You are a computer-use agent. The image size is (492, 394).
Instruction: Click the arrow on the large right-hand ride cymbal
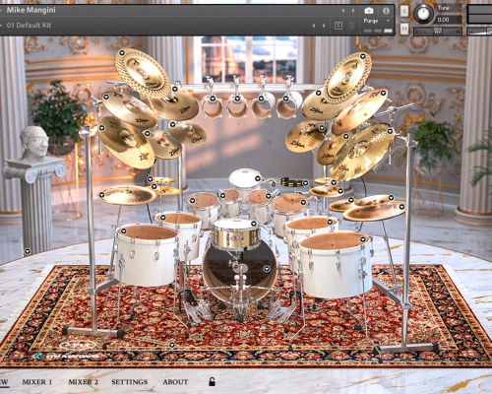(x=390, y=131)
